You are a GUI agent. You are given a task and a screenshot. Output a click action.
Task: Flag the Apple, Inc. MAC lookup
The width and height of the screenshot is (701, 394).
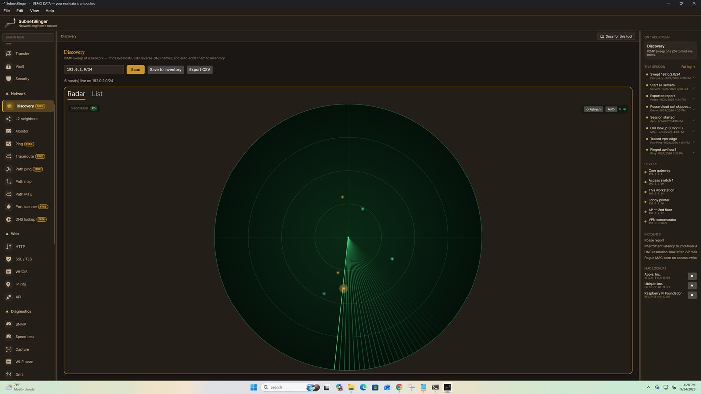[692, 276]
